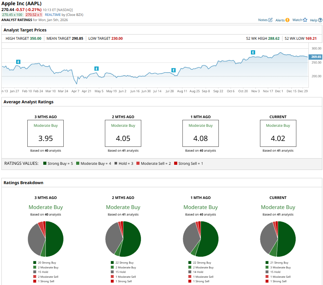Screen dimensions: 323x285
Task: Open Help via the question mark icon
Action: tap(320, 20)
